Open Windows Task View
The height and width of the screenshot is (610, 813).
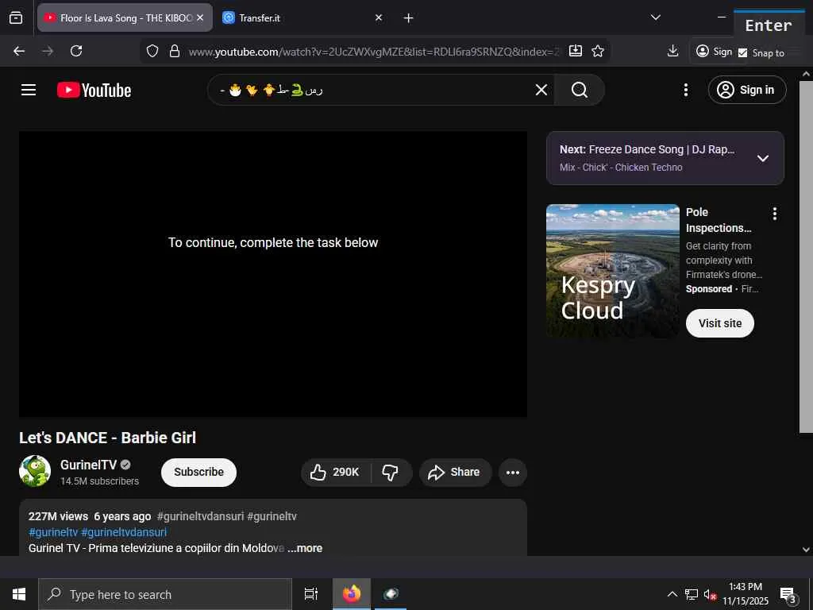point(311,594)
